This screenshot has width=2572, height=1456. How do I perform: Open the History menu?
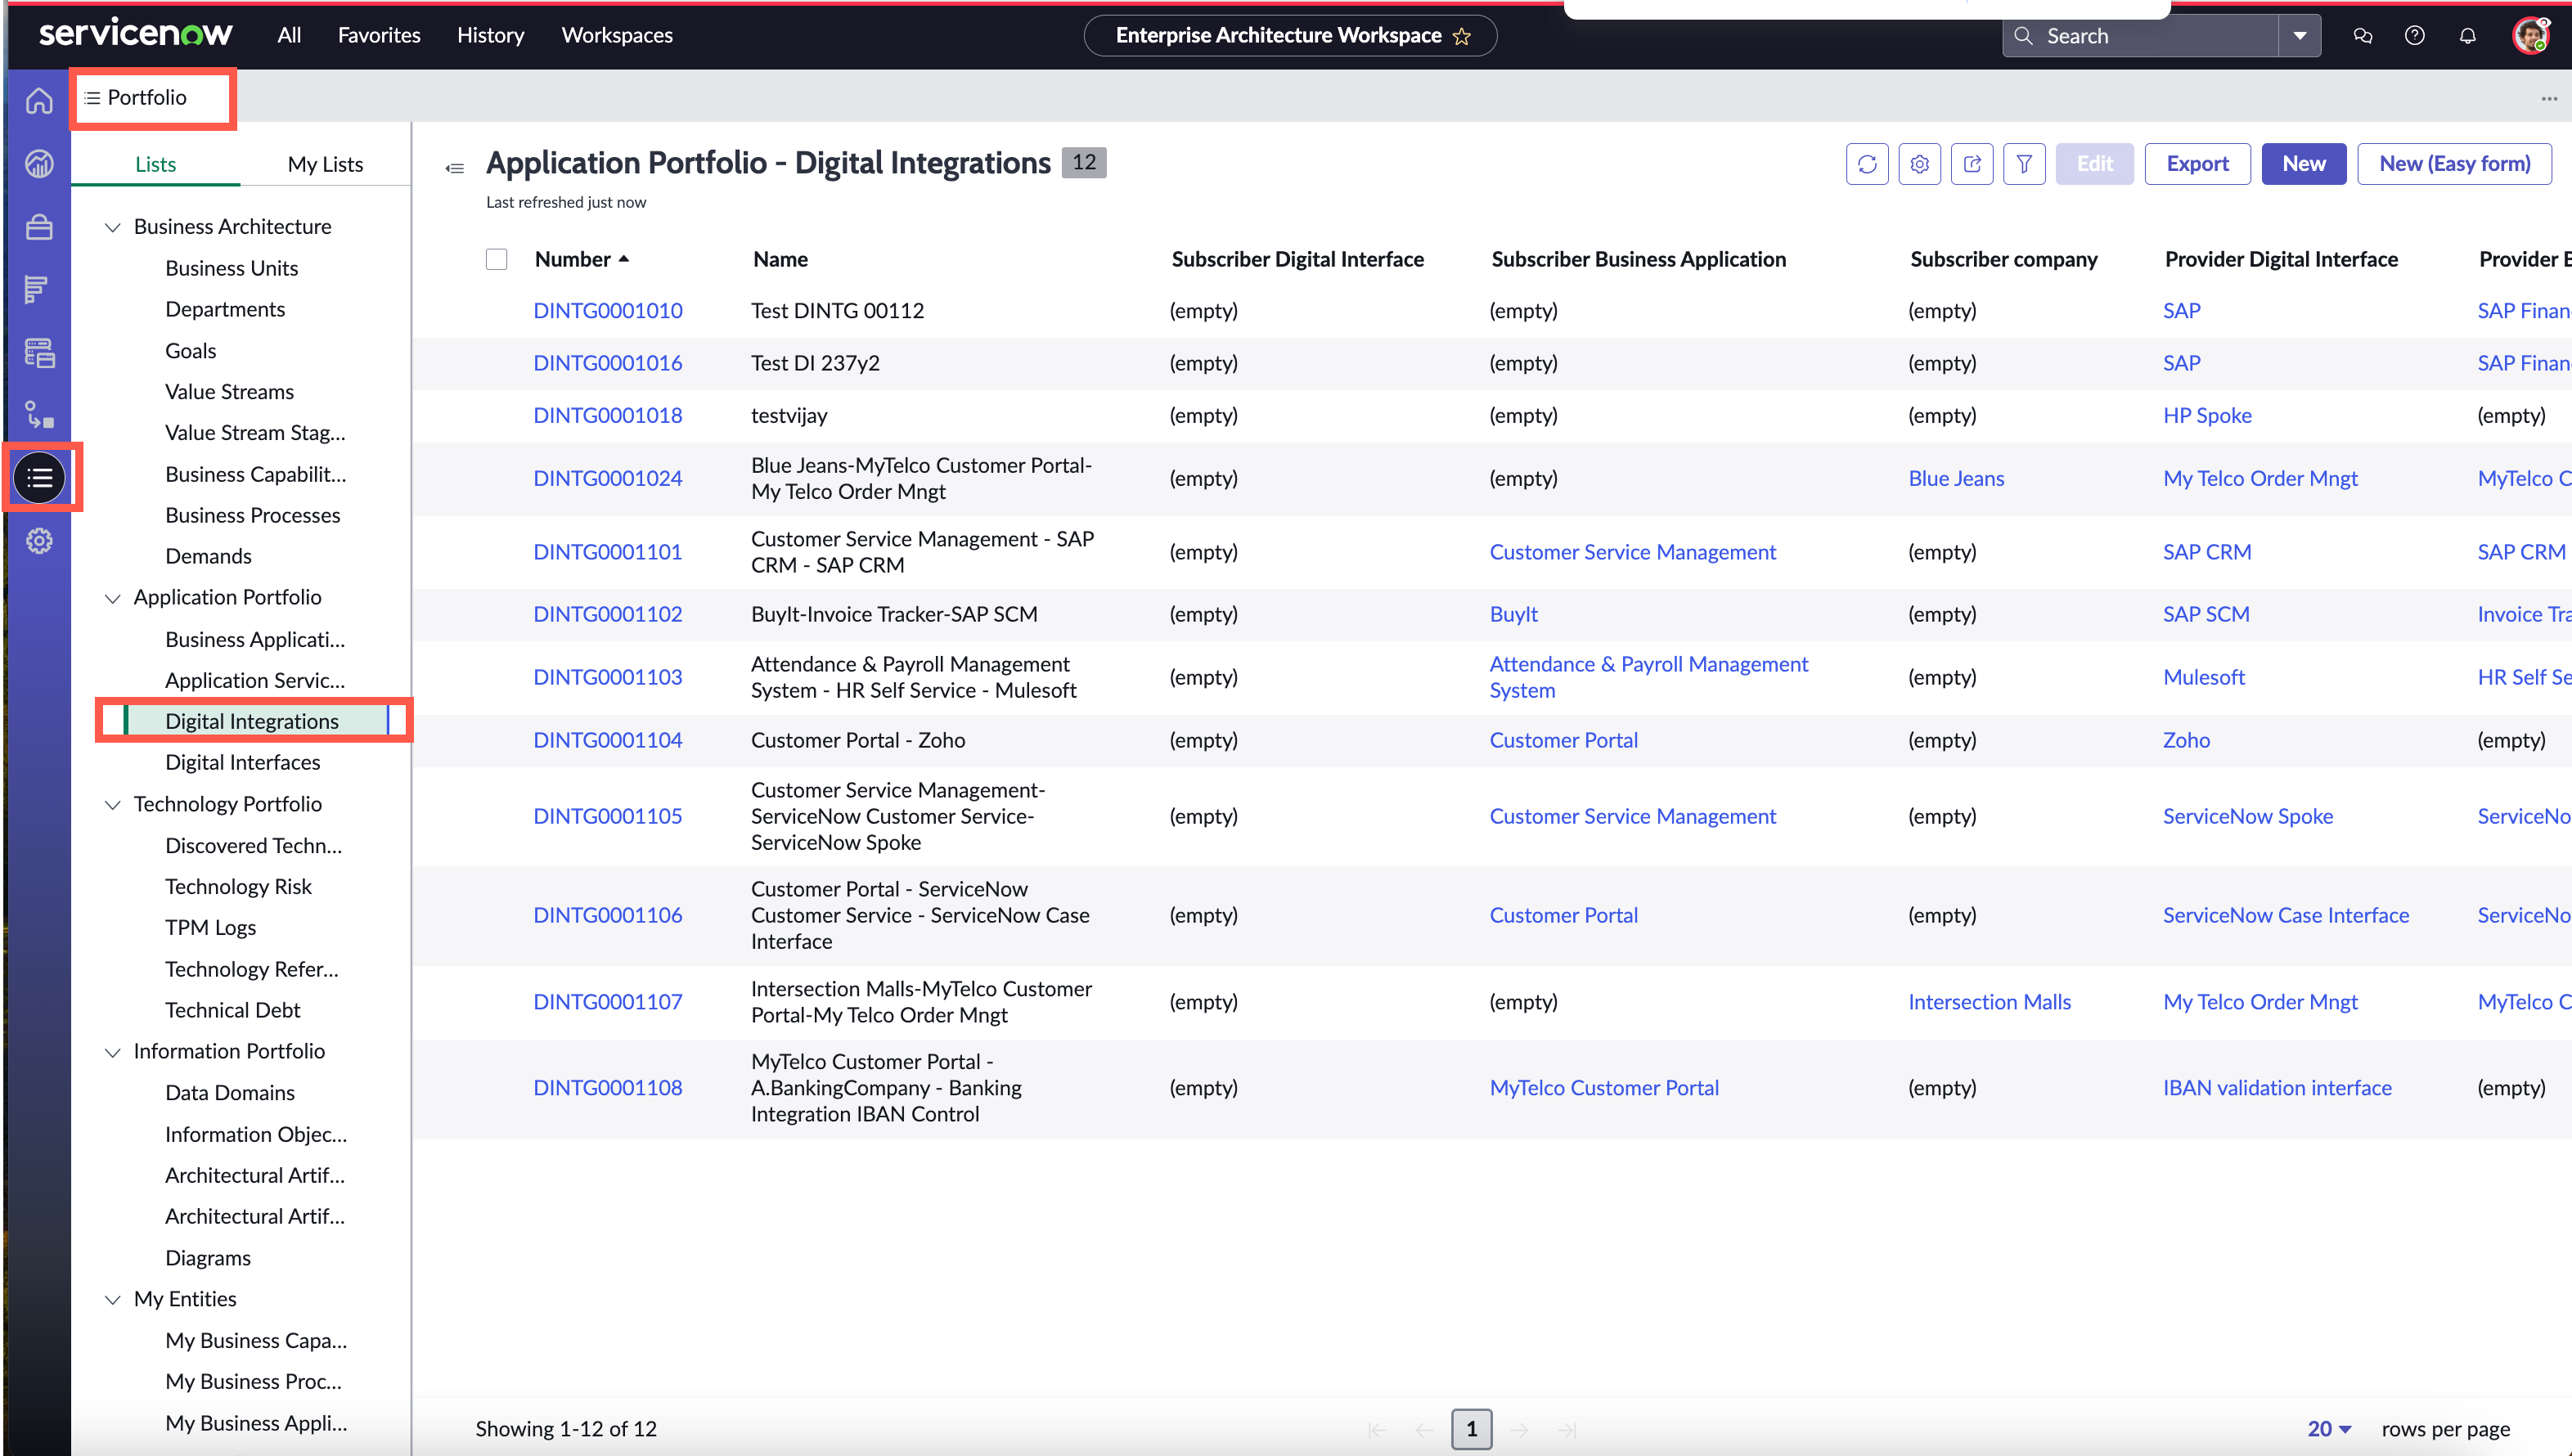[x=490, y=36]
